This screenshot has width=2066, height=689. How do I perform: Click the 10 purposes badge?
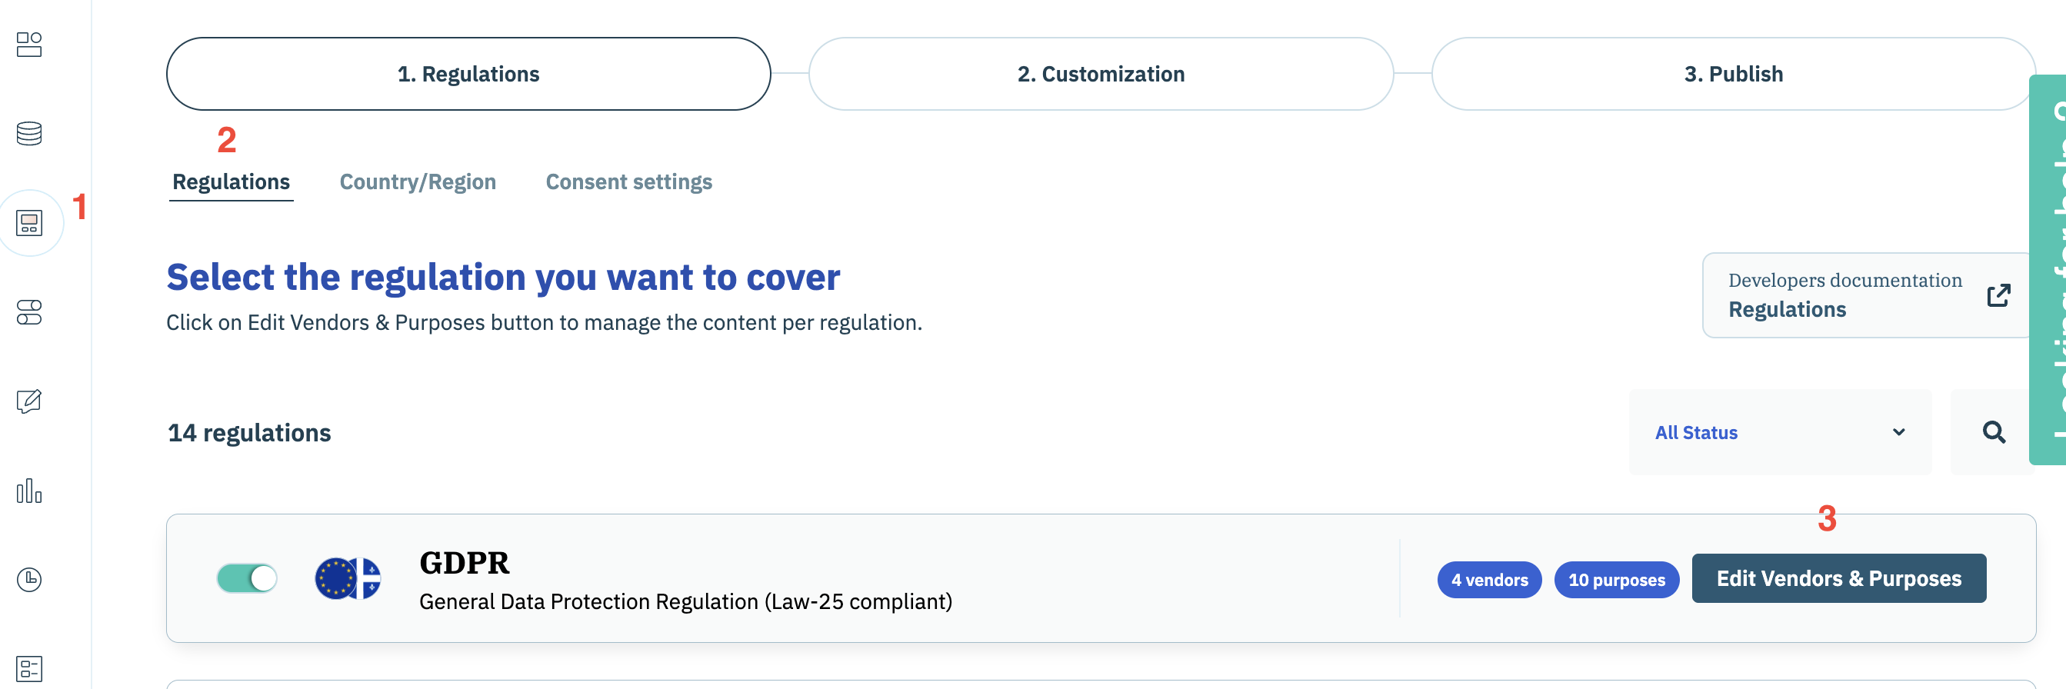click(x=1616, y=579)
